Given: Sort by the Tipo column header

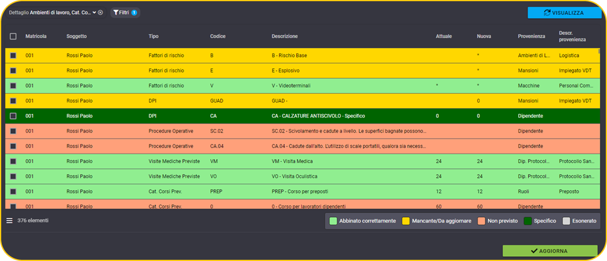Looking at the screenshot, I should pyautogui.click(x=154, y=36).
